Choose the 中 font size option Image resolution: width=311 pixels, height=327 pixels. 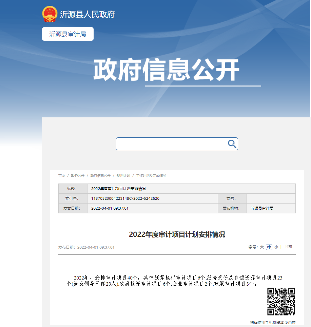[269, 247]
